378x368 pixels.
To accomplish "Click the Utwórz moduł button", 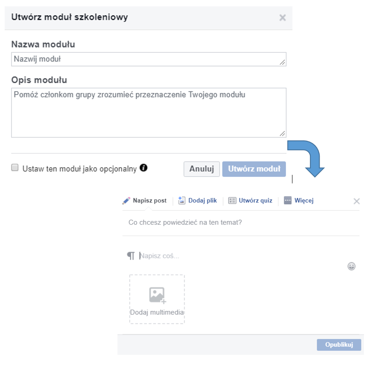I will click(x=254, y=169).
